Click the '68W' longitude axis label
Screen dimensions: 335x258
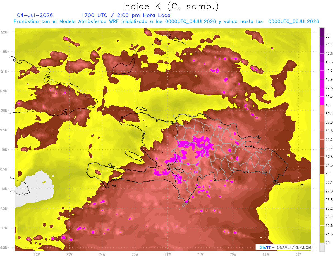[x=298, y=254]
